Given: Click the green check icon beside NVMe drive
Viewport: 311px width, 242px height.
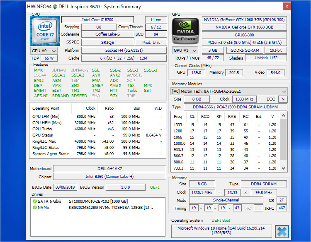Looking at the screenshot, I should (35, 207).
